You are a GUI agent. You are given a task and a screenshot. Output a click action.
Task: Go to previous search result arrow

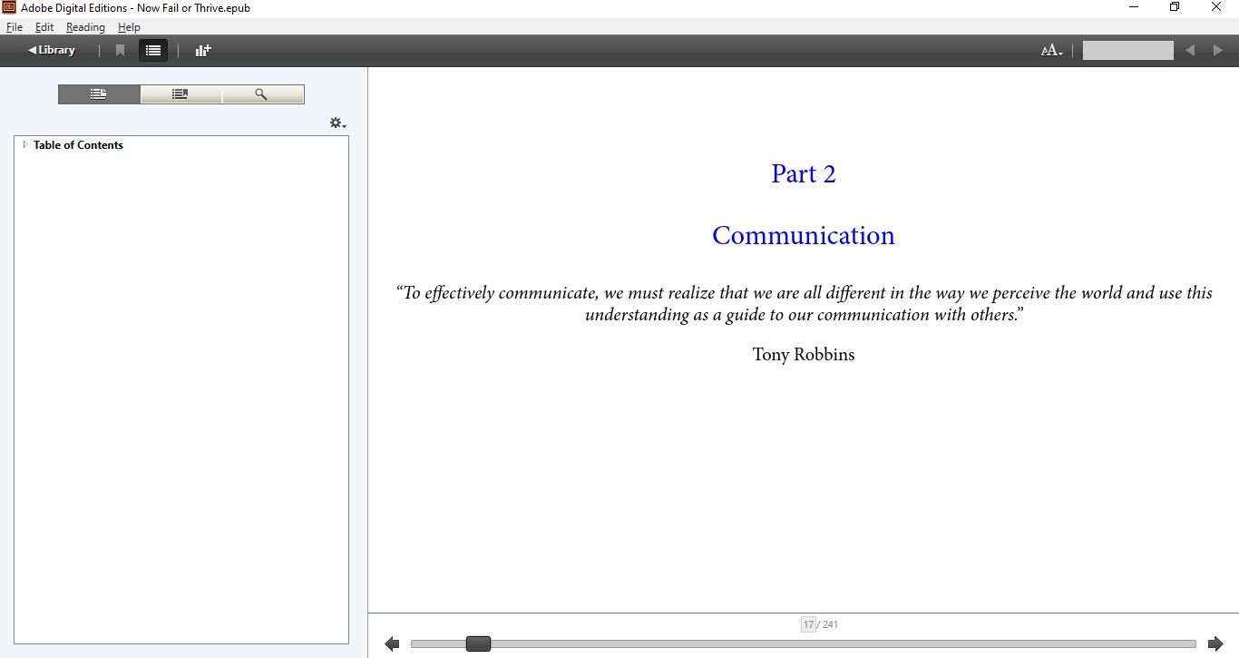click(1190, 51)
